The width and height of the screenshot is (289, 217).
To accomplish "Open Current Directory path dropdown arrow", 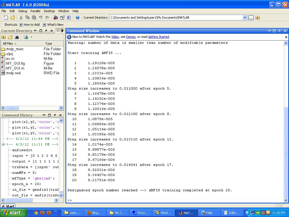I will pos(245,18).
